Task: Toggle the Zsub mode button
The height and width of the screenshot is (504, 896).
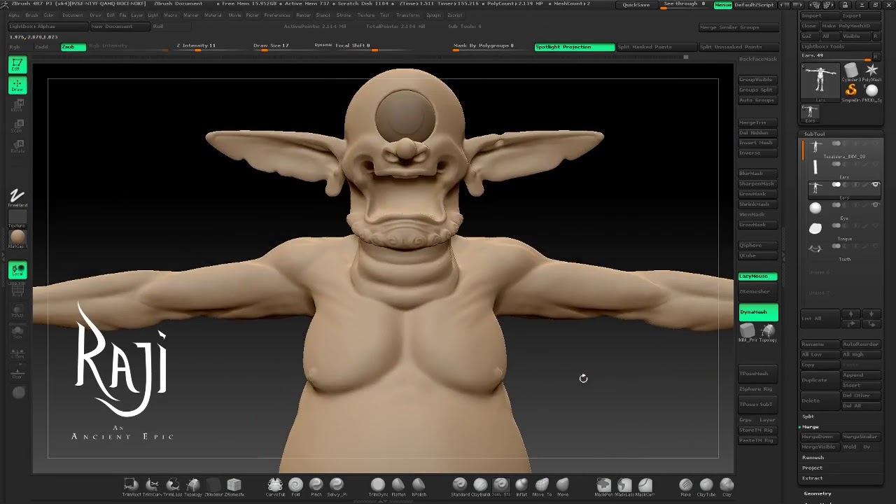Action: tap(73, 47)
